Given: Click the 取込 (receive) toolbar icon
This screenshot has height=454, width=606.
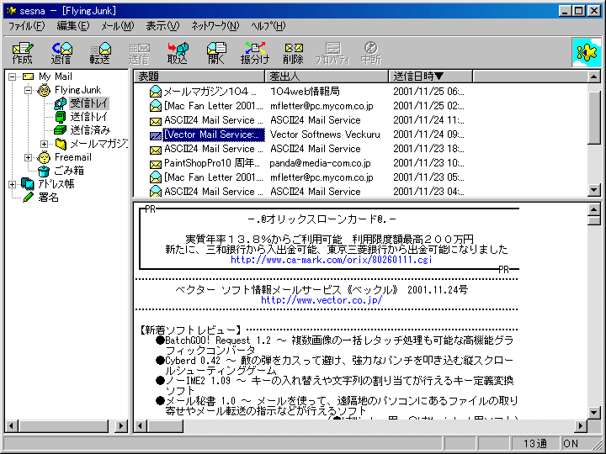Looking at the screenshot, I should [178, 53].
